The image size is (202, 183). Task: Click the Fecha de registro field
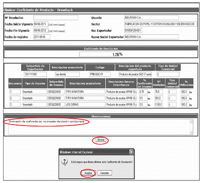pyautogui.click(x=42, y=37)
